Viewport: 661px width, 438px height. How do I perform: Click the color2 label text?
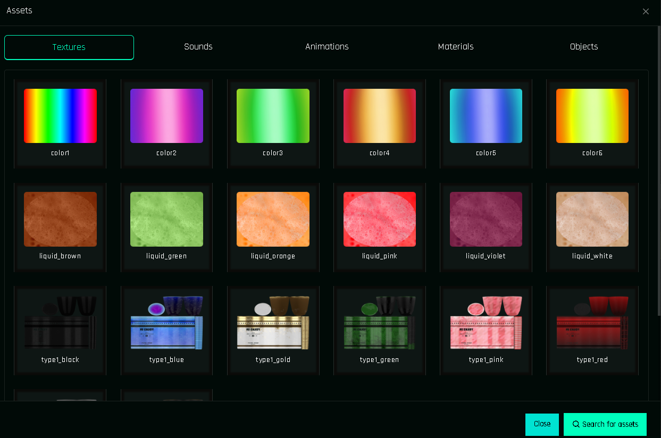(166, 153)
